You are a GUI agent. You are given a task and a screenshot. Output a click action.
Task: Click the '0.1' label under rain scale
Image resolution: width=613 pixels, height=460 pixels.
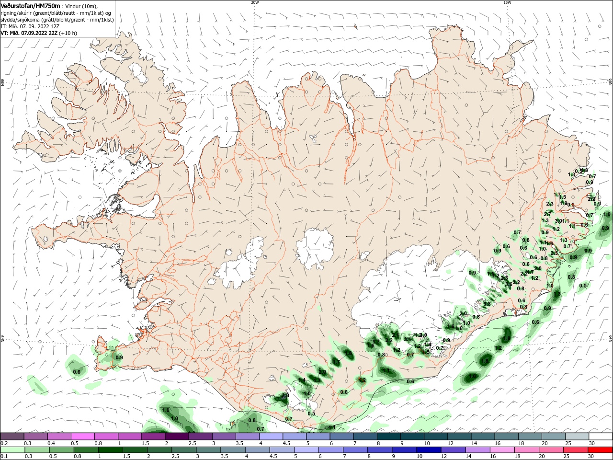pyautogui.click(x=4, y=457)
